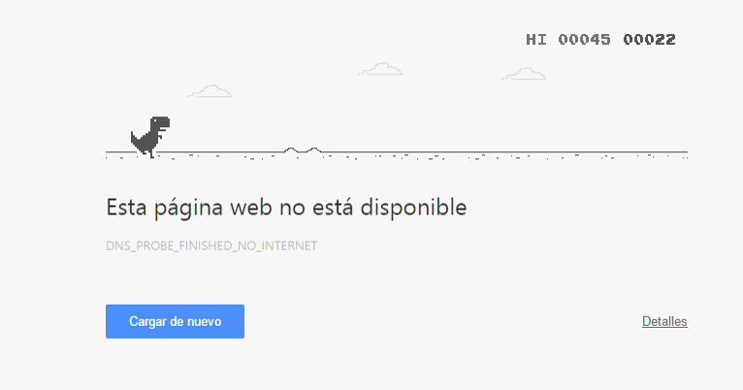This screenshot has height=390, width=743.
Task: Click the ground line right of the bumps
Action: (504, 152)
